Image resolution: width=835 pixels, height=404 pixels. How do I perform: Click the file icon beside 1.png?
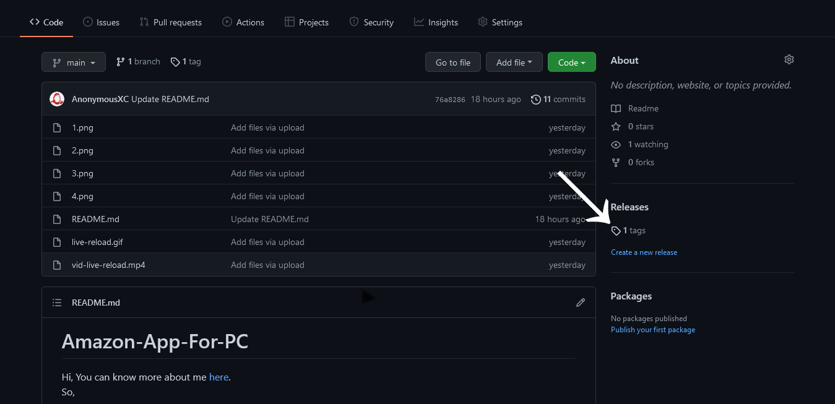point(57,127)
